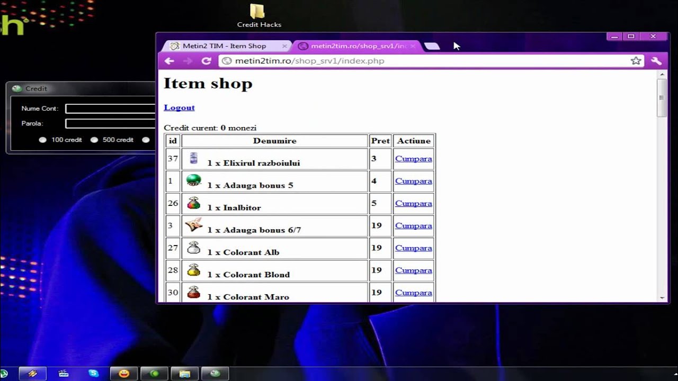Image resolution: width=678 pixels, height=381 pixels.
Task: Select the 500 credit radio button
Action: click(x=94, y=140)
